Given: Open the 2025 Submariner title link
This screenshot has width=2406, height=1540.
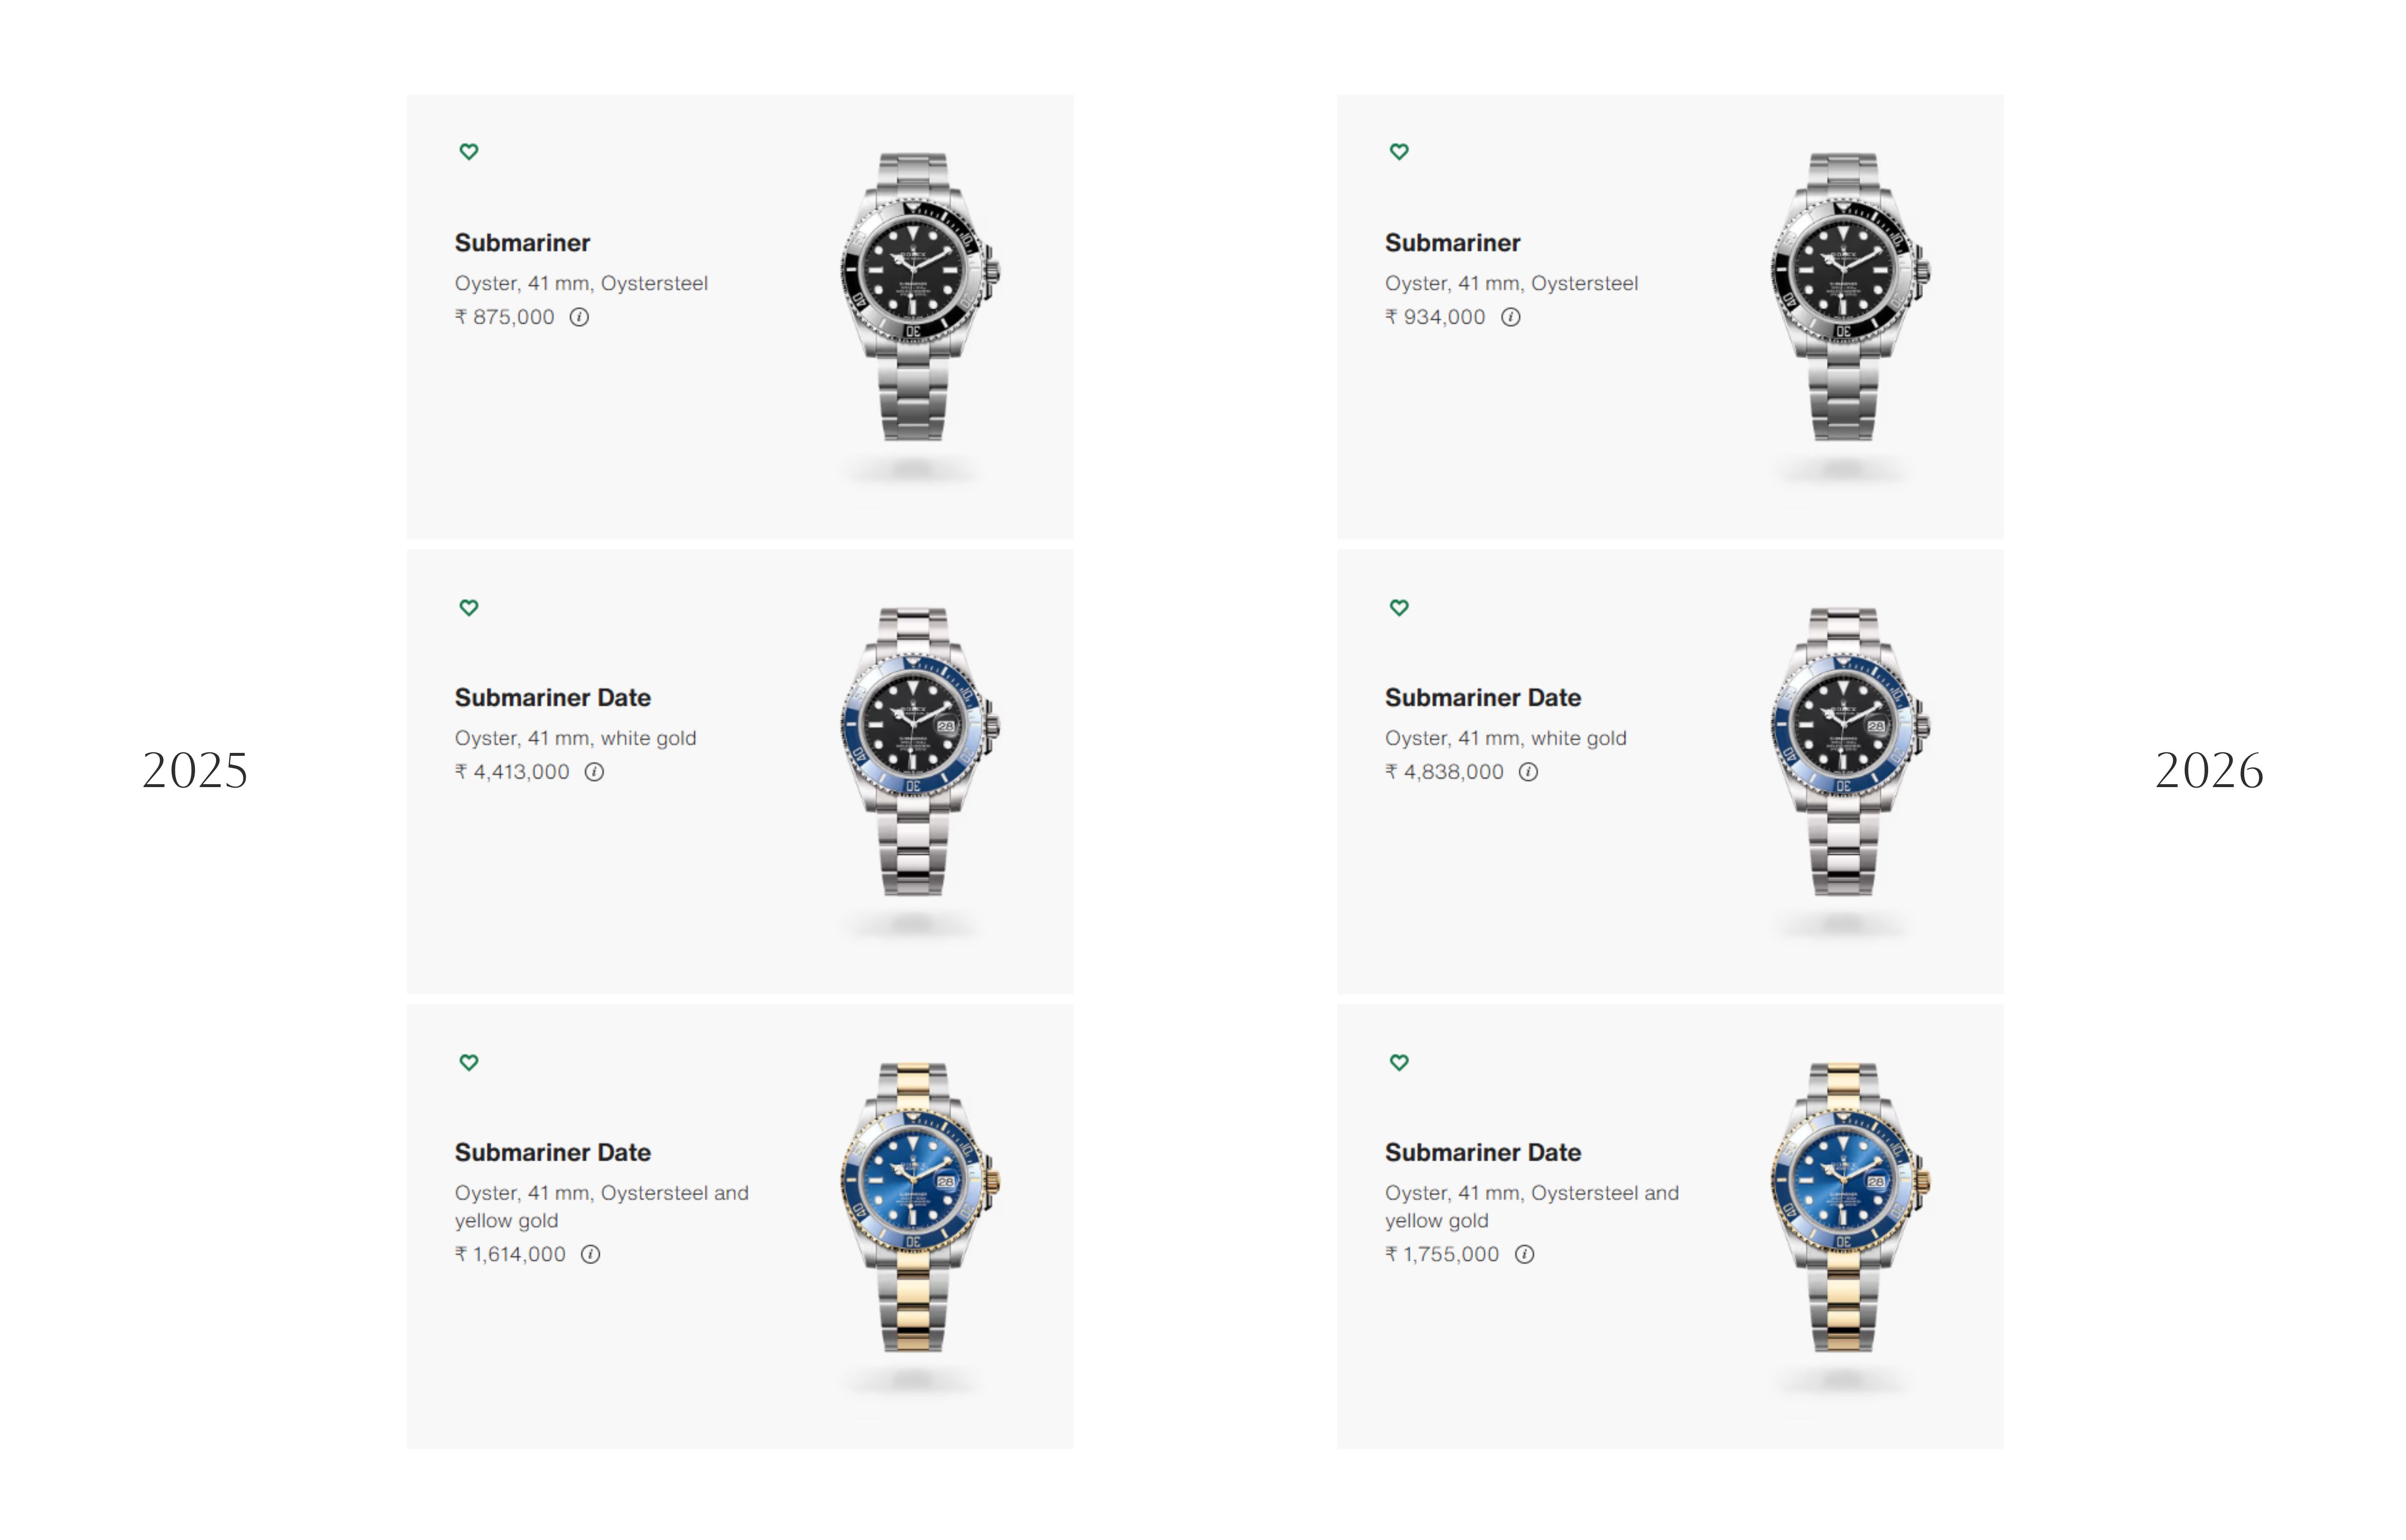Looking at the screenshot, I should coord(522,243).
